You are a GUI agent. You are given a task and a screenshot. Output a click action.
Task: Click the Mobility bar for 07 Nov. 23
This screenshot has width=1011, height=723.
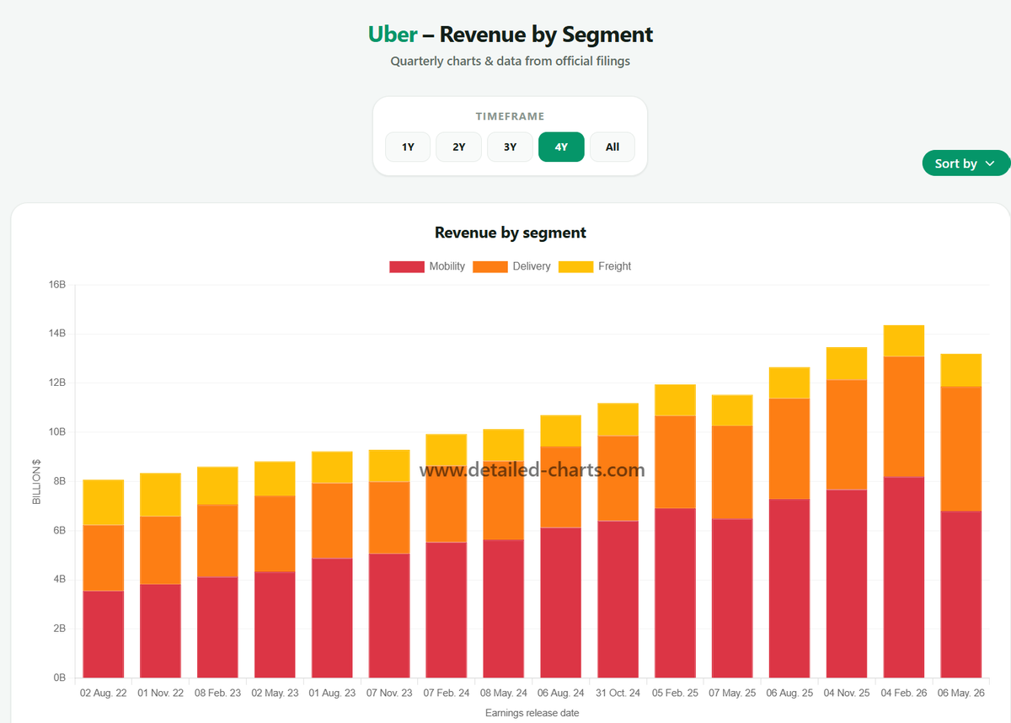(389, 616)
